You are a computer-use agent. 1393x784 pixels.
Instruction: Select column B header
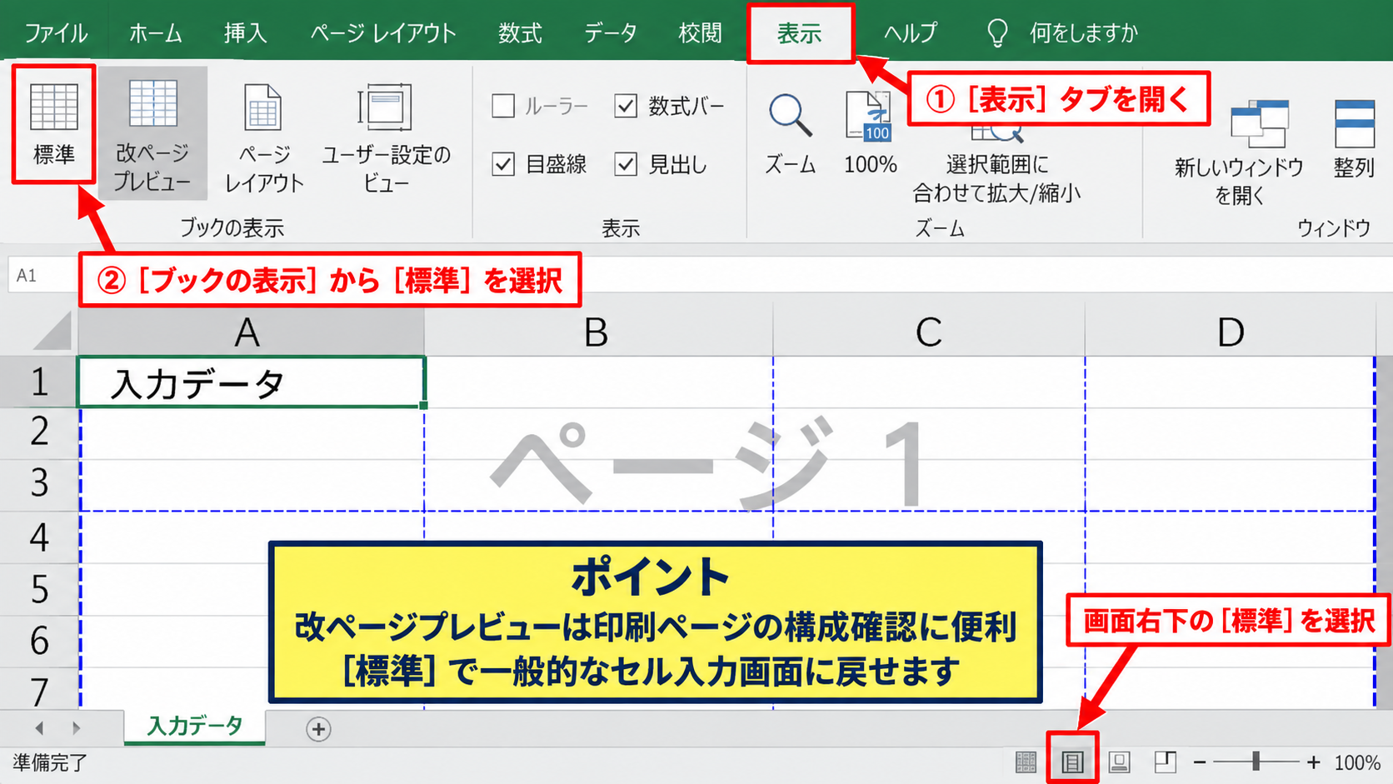tap(598, 332)
